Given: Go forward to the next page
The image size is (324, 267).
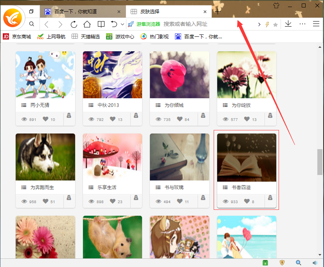Looking at the screenshot, I should pyautogui.click(x=60, y=24).
